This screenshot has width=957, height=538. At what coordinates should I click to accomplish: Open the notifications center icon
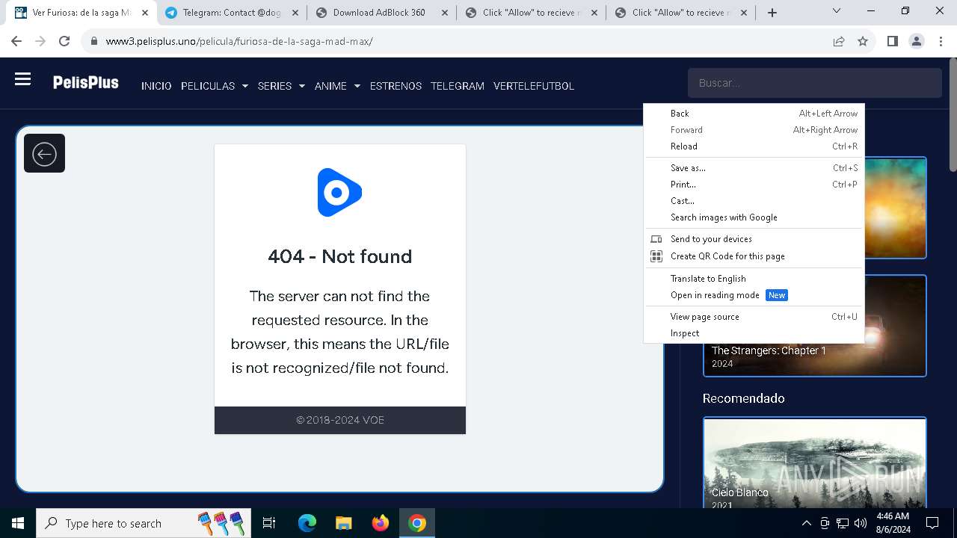click(932, 523)
